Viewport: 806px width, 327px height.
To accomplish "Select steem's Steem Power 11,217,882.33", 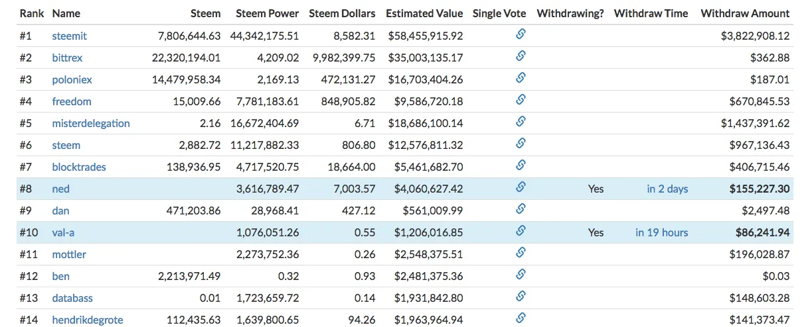I will point(265,145).
